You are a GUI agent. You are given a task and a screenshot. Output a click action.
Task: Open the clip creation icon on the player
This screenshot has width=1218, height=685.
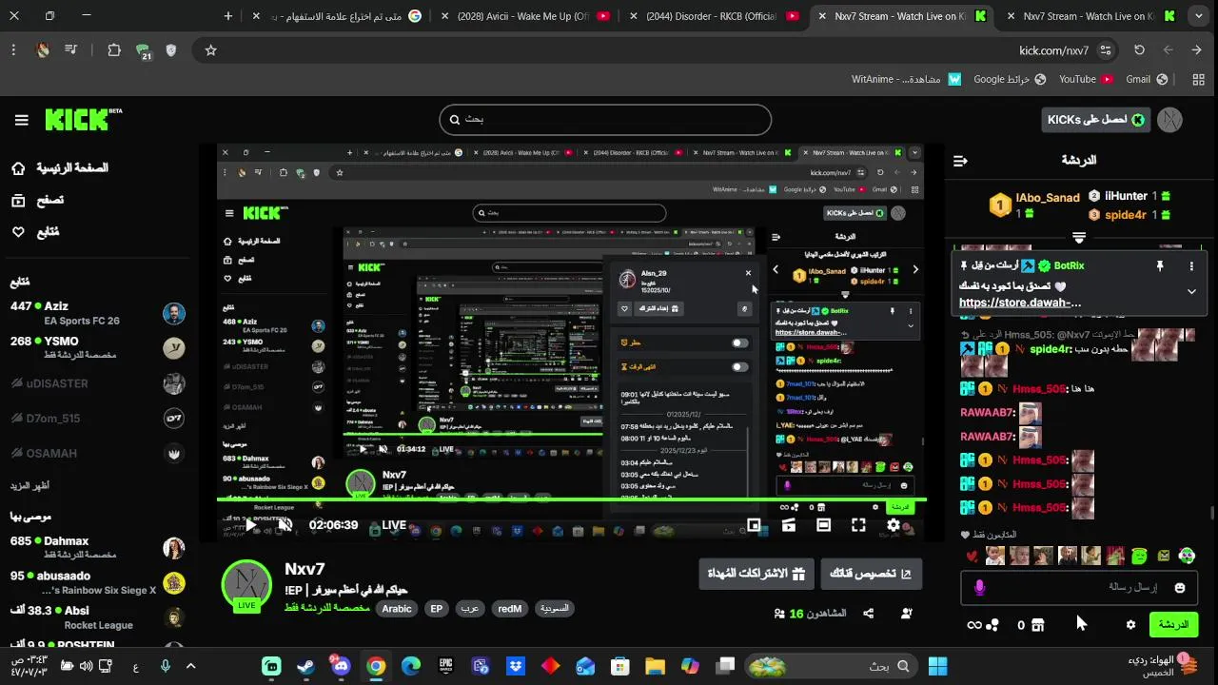[789, 525]
